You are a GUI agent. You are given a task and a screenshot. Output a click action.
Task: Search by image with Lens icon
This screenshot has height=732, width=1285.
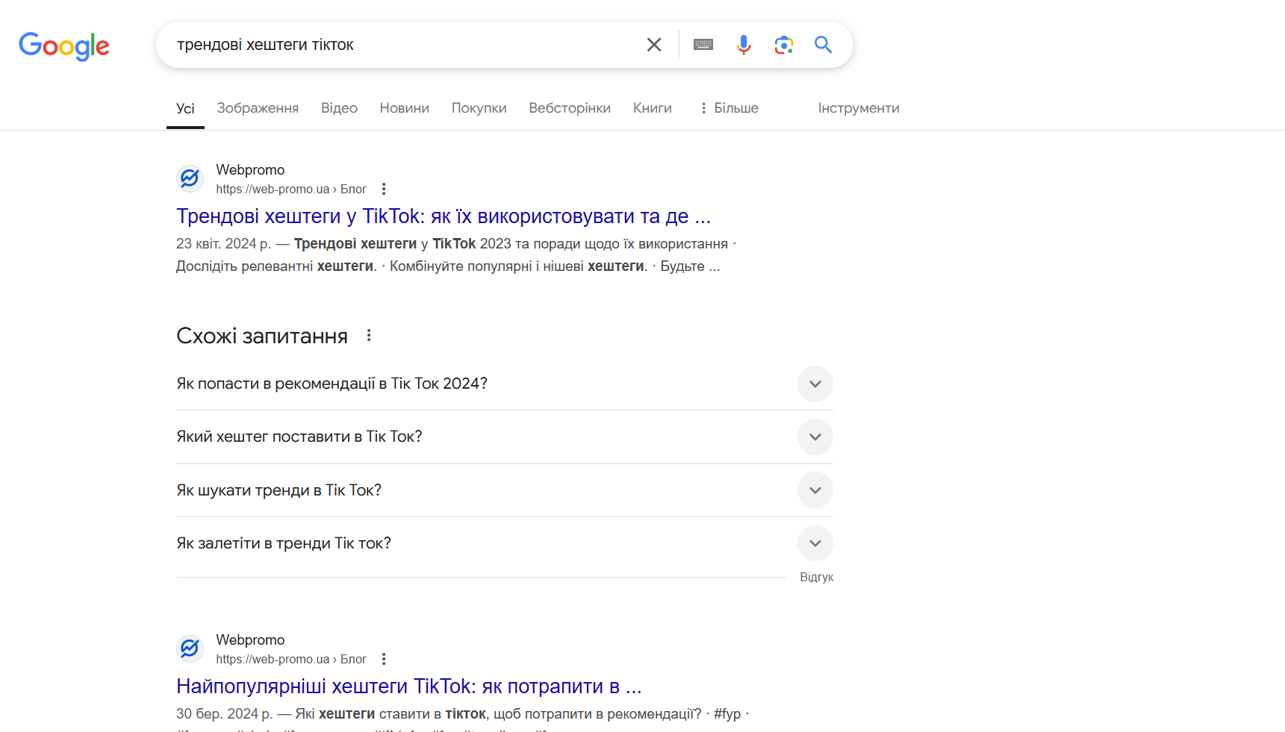(783, 45)
